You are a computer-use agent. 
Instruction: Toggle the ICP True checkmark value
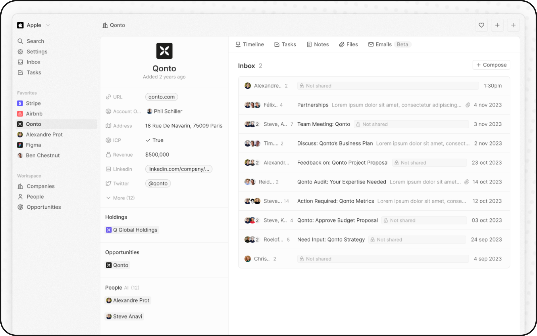154,140
